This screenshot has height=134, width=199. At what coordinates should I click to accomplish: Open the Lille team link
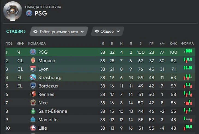tap(43, 128)
